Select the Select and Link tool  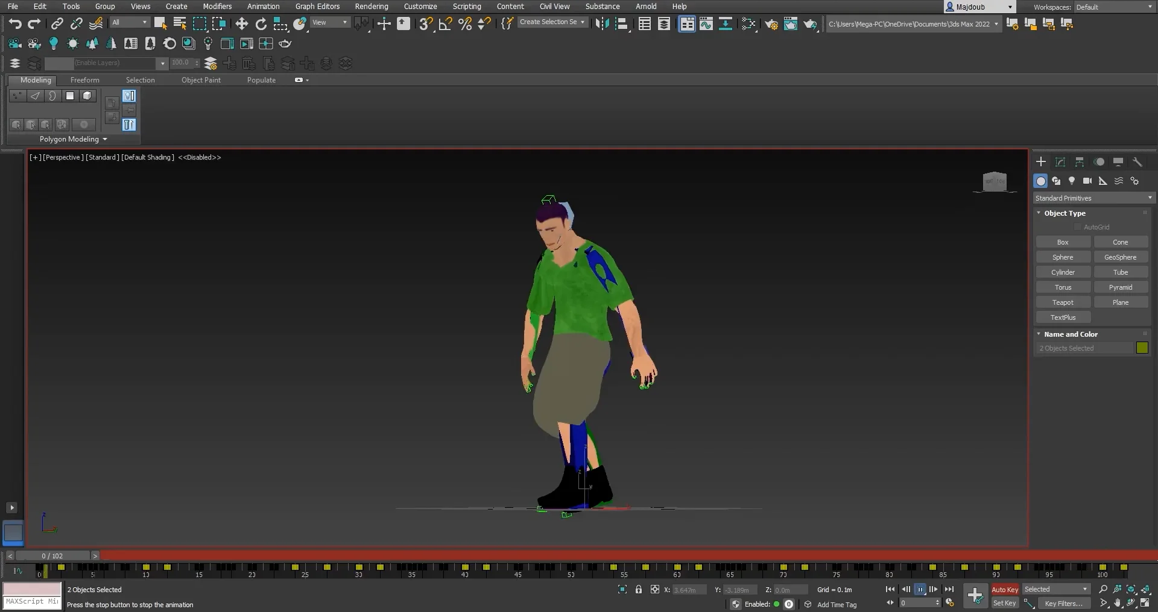[x=57, y=23]
